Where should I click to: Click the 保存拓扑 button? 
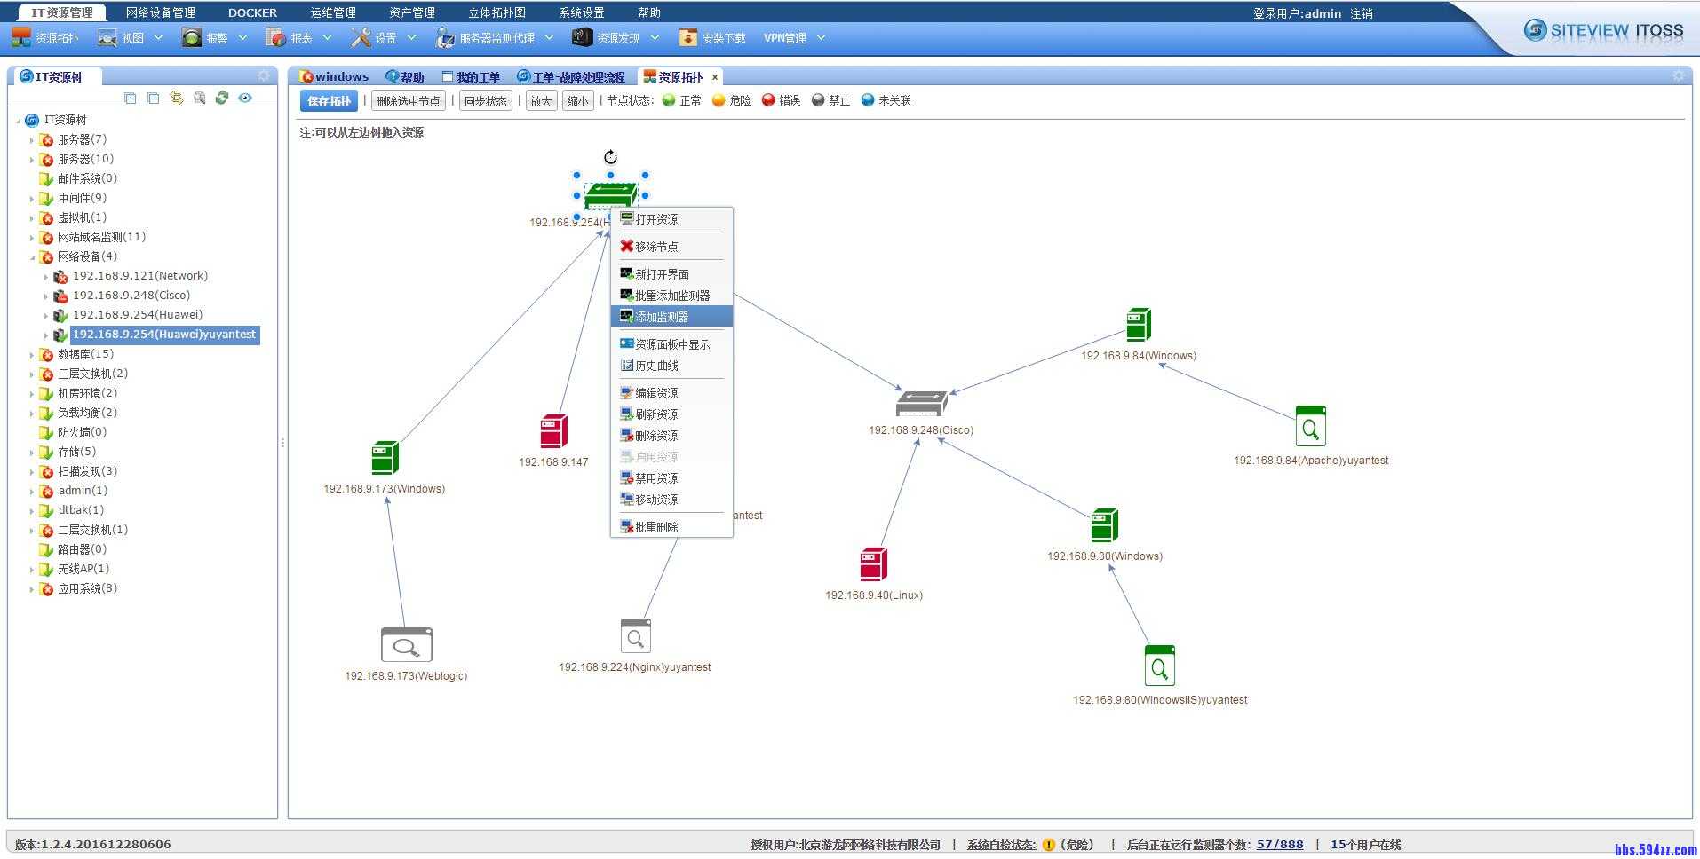click(x=328, y=100)
